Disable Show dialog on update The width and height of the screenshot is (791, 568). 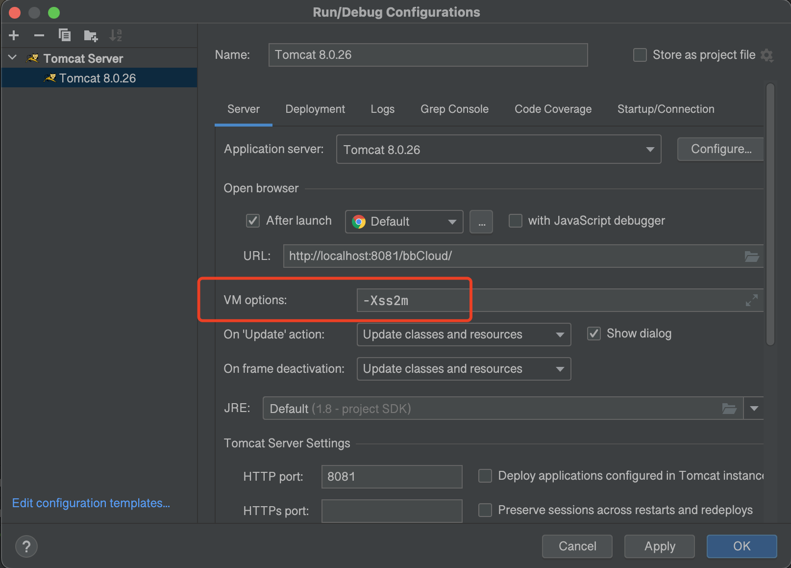[x=593, y=333]
